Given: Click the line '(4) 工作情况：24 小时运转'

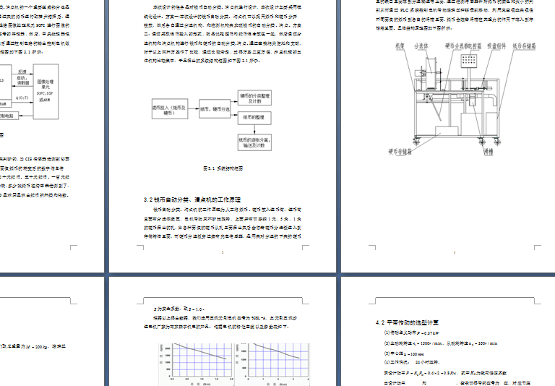Looking at the screenshot, I should (412, 362).
